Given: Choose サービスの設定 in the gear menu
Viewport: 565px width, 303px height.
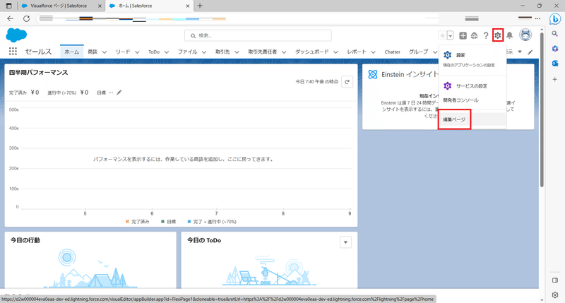Looking at the screenshot, I should pyautogui.click(x=472, y=85).
